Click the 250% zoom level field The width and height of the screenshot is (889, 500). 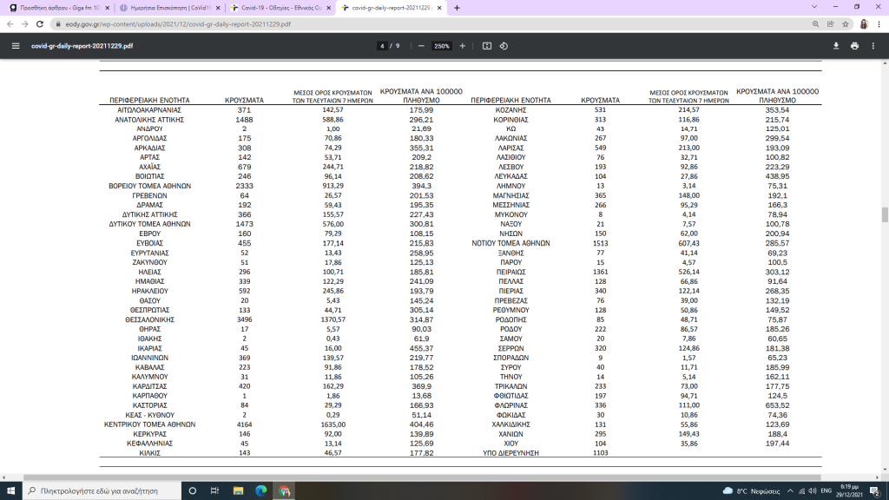[x=442, y=46]
